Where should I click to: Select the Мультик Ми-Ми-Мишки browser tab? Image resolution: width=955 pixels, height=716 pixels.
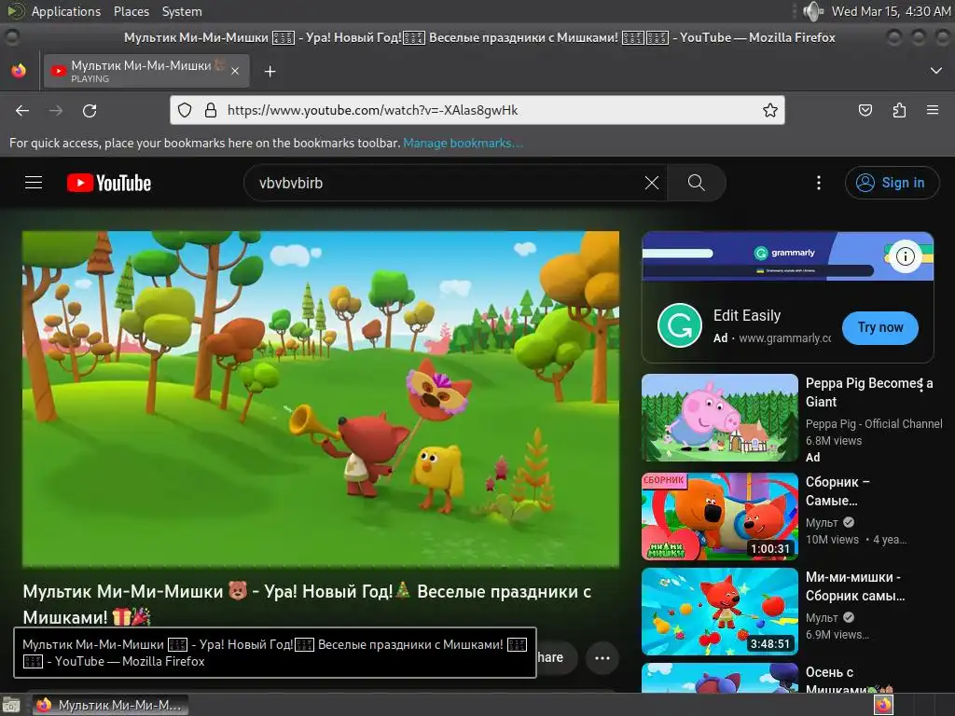[145, 71]
